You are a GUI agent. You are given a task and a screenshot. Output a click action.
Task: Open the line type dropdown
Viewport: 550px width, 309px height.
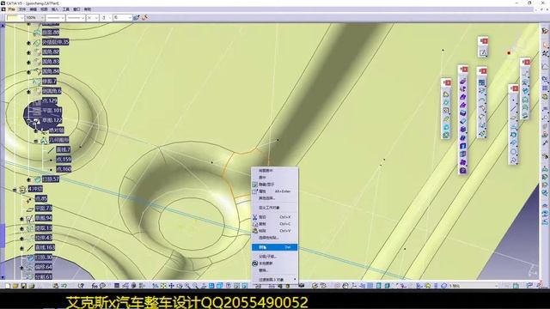coord(76,17)
